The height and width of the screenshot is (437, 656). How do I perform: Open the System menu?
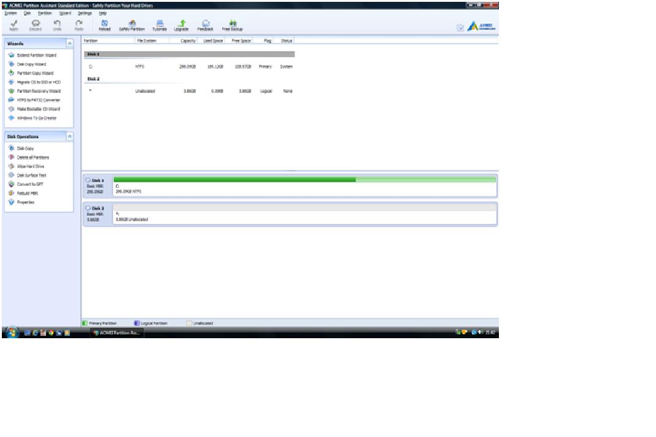coord(10,14)
